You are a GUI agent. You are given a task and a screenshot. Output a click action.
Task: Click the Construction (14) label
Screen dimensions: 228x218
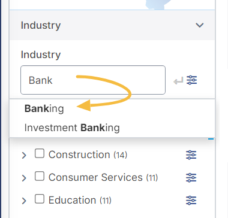(x=88, y=155)
